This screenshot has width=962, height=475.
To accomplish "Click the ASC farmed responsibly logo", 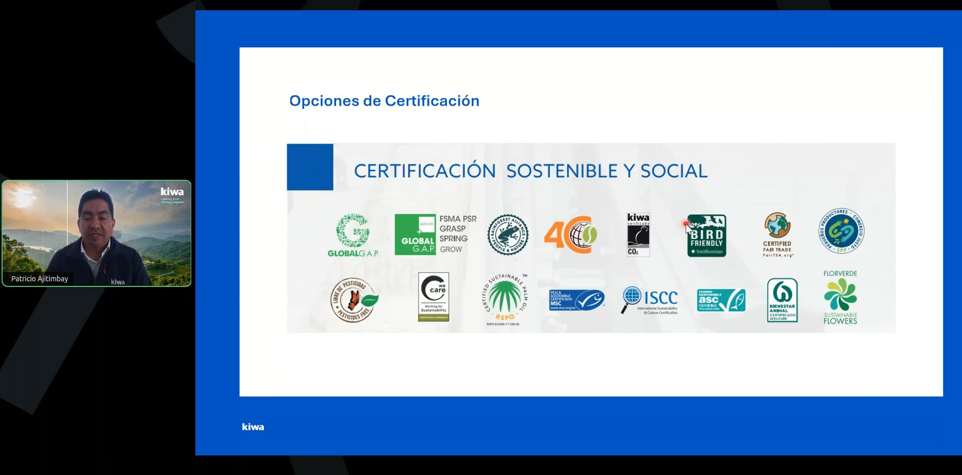I will click(721, 300).
